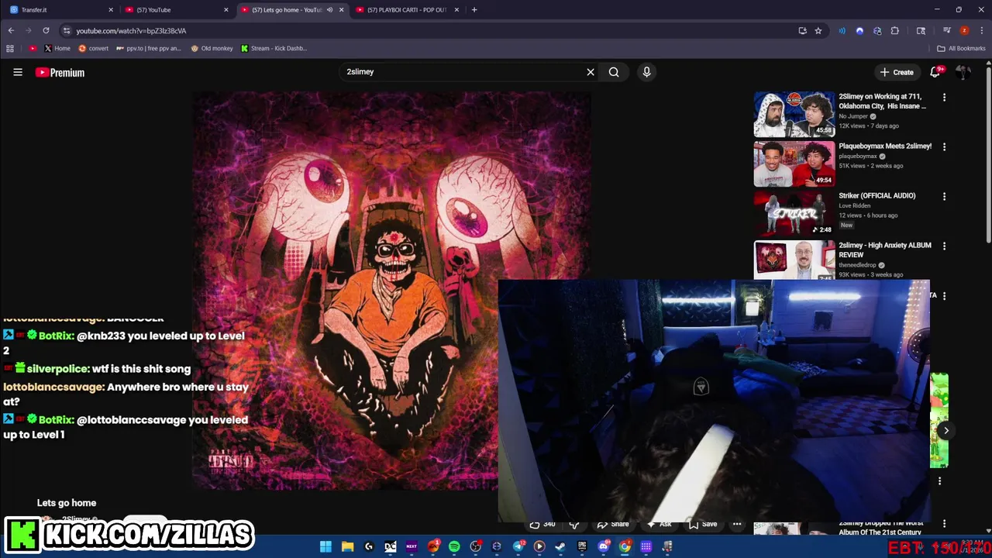Open Telegram from the taskbar
The width and height of the screenshot is (992, 558).
(518, 546)
